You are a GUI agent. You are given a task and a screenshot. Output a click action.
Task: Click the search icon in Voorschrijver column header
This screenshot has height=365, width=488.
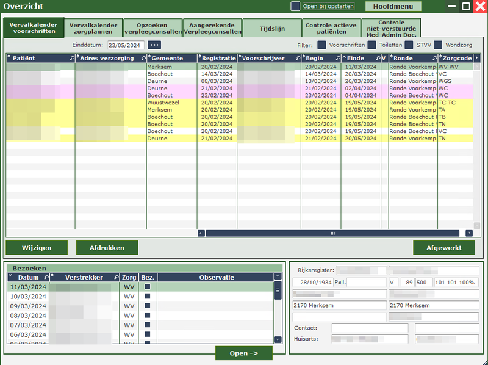click(298, 58)
